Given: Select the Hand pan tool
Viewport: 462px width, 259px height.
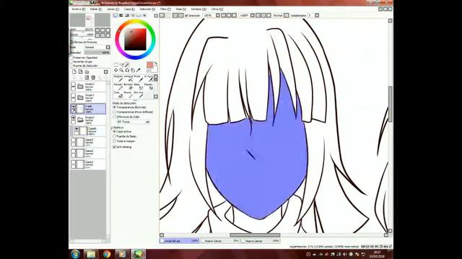Looking at the screenshot, I should (133, 71).
